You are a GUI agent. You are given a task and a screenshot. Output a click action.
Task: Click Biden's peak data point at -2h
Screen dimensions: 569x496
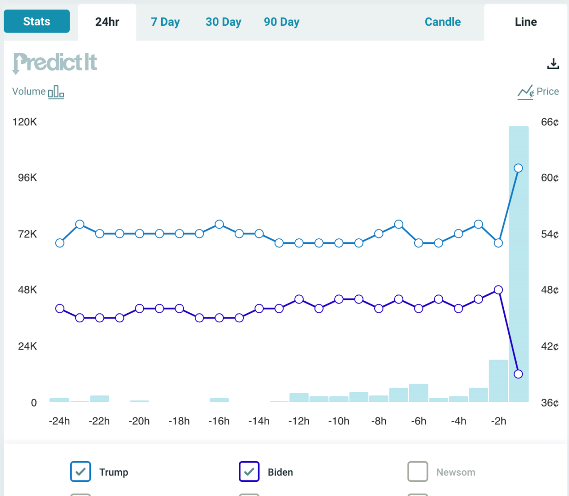point(498,290)
